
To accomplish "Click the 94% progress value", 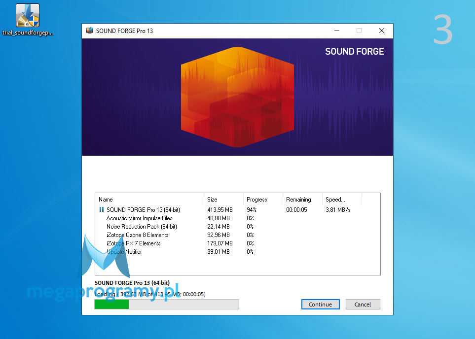I will pyautogui.click(x=252, y=209).
